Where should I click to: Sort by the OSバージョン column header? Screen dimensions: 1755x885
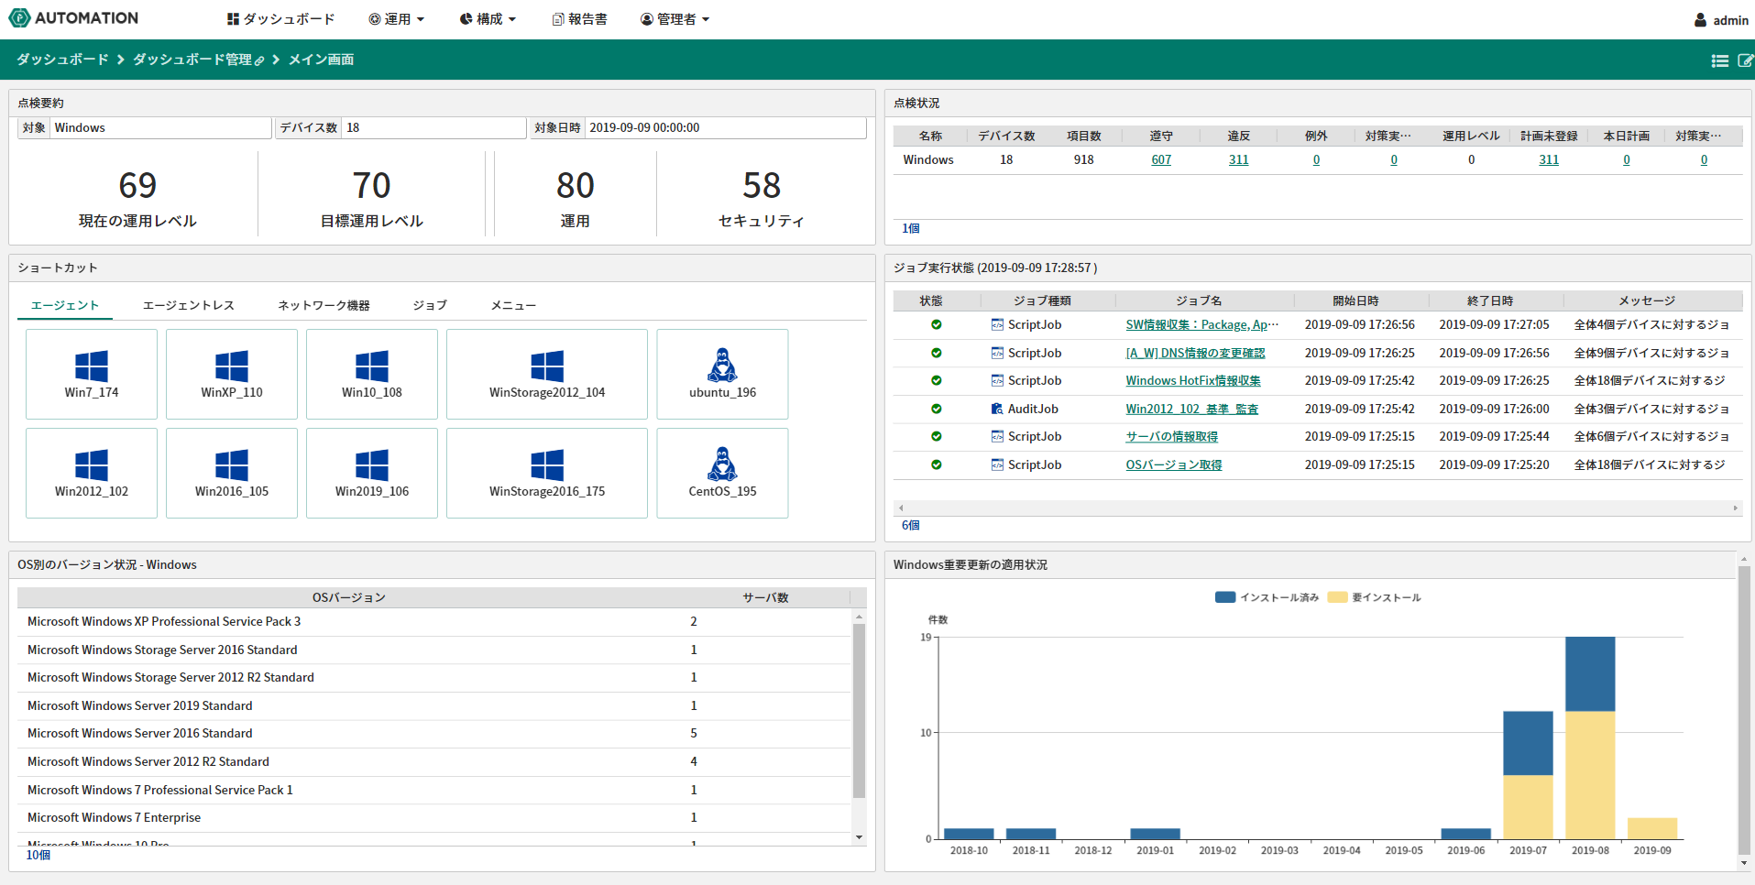click(x=349, y=597)
